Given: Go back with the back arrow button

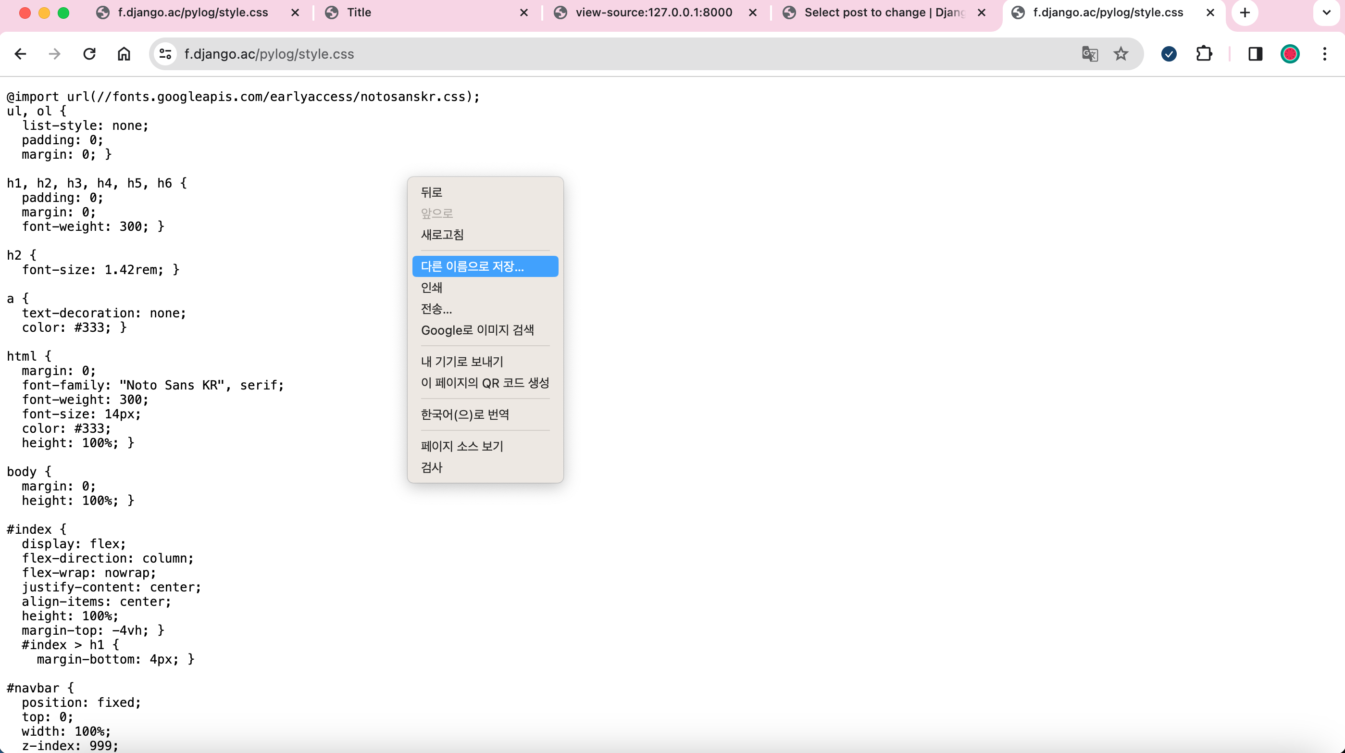Looking at the screenshot, I should click(20, 54).
